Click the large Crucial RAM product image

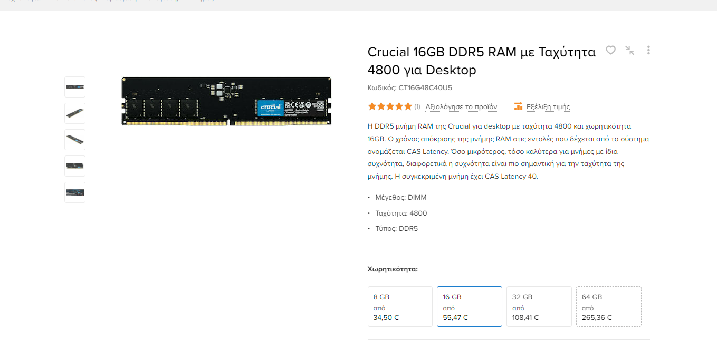pos(226,101)
